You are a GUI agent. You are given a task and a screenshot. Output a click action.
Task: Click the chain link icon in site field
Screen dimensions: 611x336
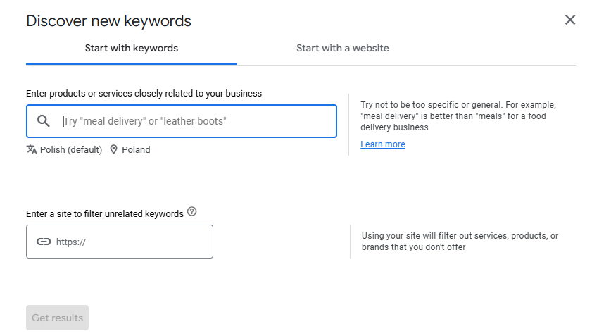[44, 242]
